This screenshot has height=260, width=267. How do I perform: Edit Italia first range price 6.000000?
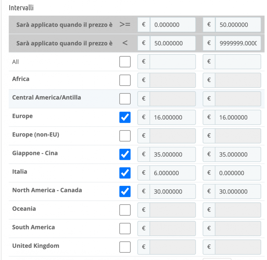coord(172,173)
